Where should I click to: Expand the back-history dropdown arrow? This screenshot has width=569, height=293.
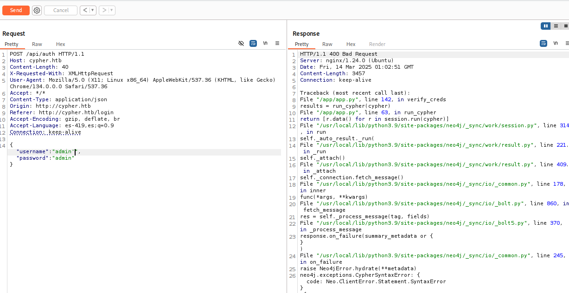click(92, 10)
